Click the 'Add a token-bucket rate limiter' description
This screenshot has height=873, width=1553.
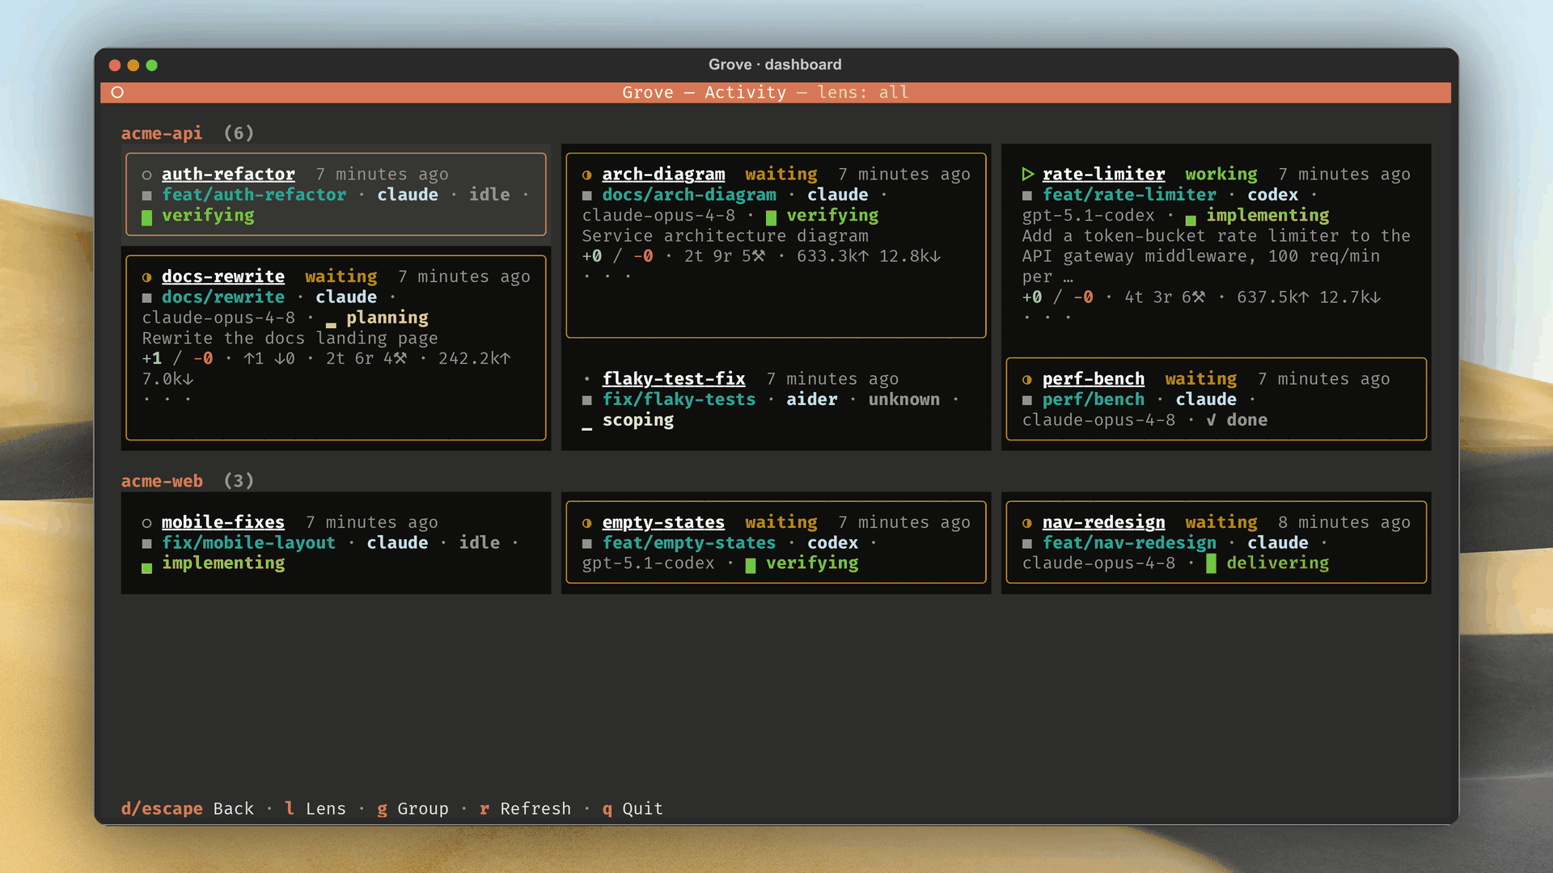tap(1217, 257)
